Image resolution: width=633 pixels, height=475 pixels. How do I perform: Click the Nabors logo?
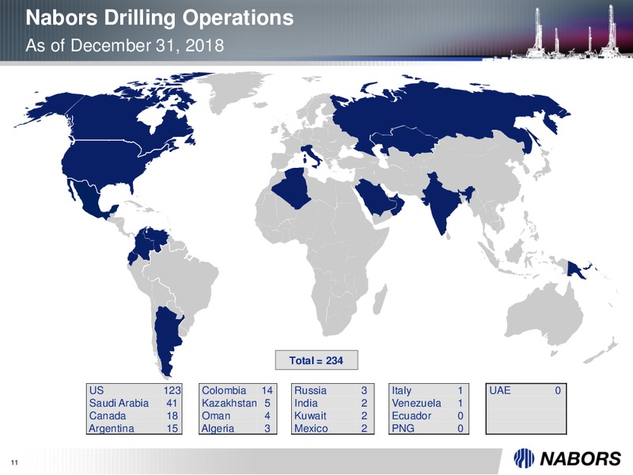pos(567,458)
